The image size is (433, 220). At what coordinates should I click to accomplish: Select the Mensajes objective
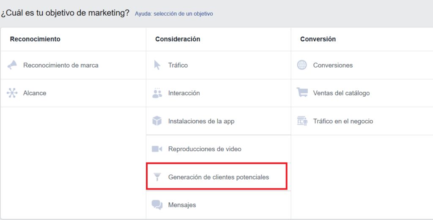pos(219,205)
